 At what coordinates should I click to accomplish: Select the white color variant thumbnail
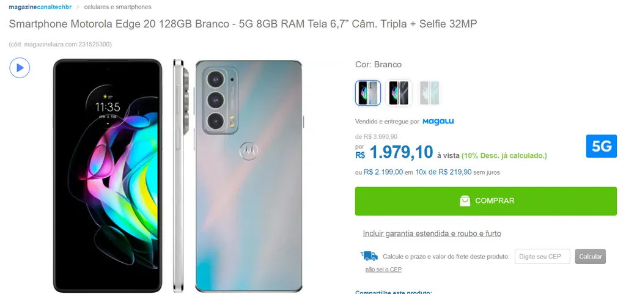click(x=367, y=93)
